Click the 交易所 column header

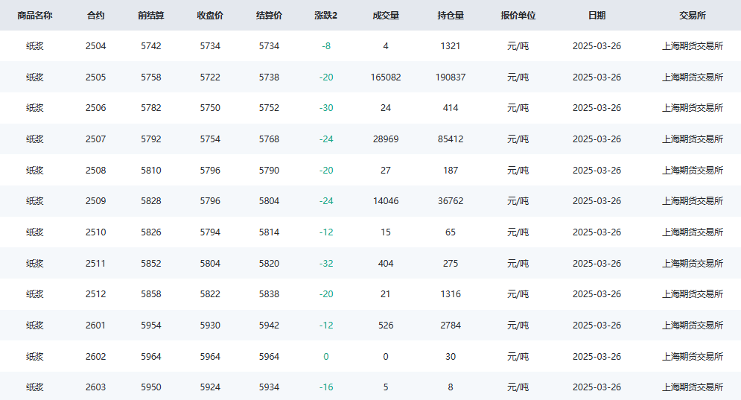(x=693, y=16)
